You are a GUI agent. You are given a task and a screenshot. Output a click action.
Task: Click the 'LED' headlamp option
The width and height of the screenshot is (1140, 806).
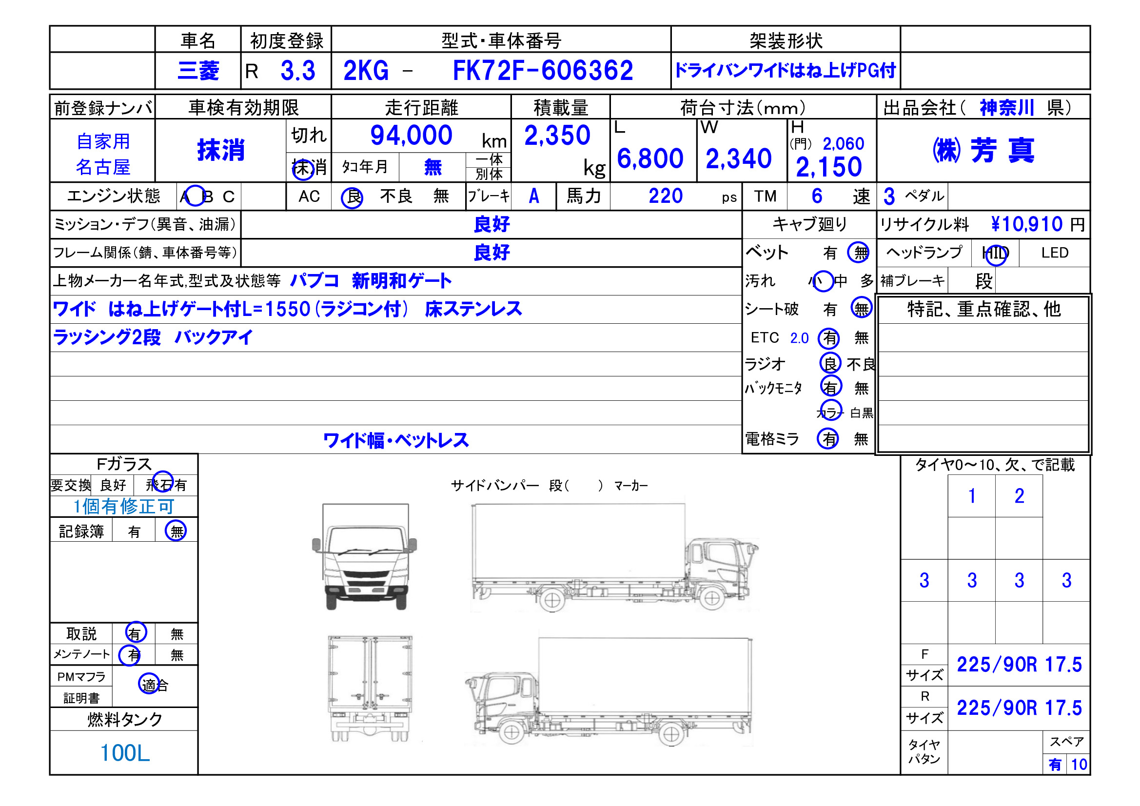(1055, 253)
